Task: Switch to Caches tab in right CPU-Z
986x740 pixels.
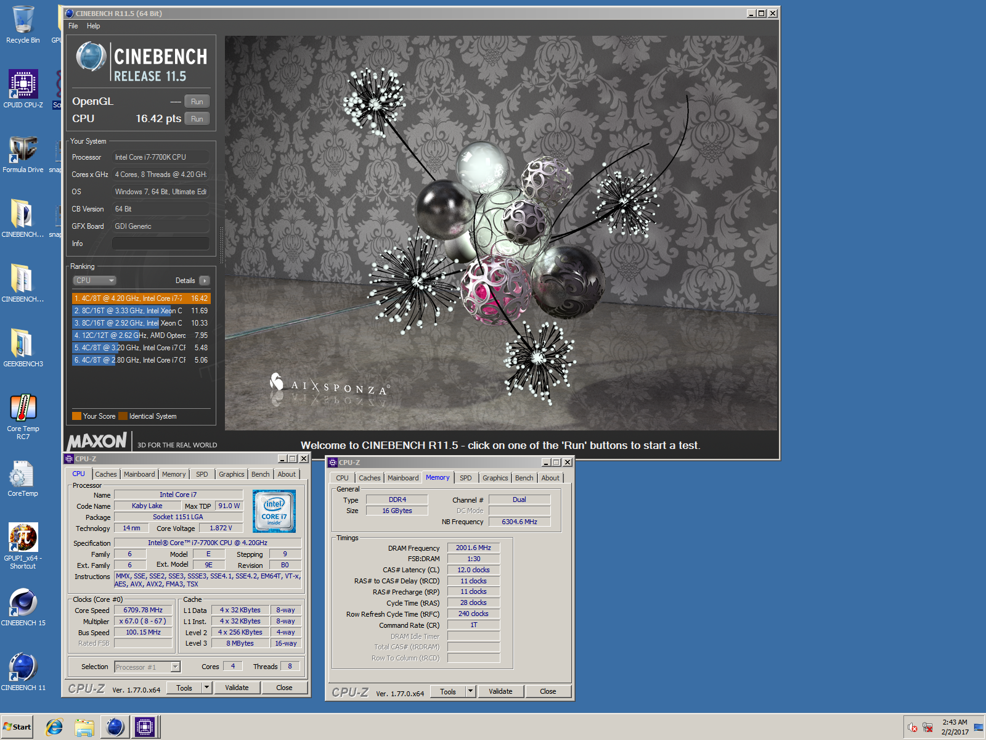Action: click(370, 478)
